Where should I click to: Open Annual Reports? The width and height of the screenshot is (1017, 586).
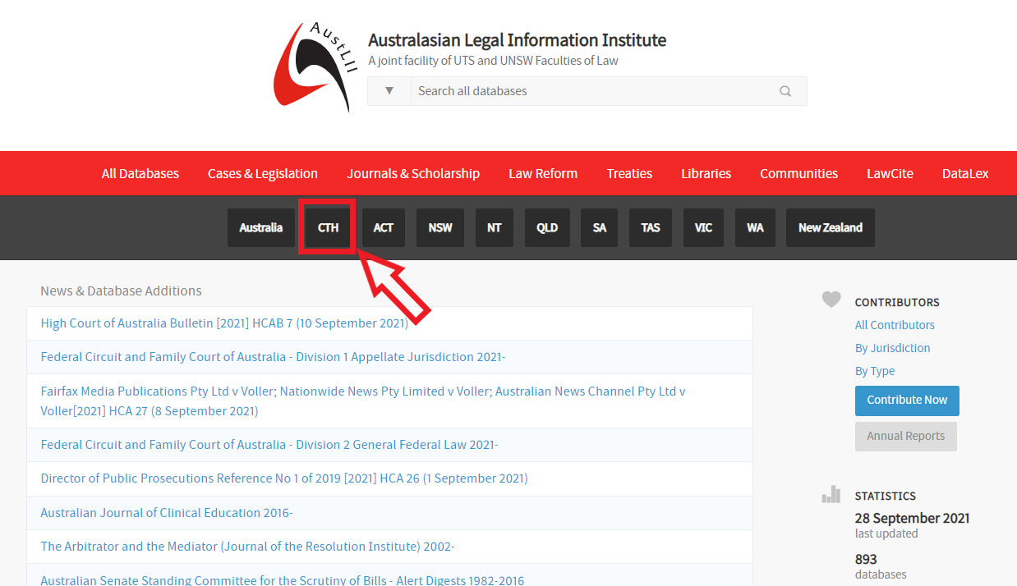click(906, 436)
